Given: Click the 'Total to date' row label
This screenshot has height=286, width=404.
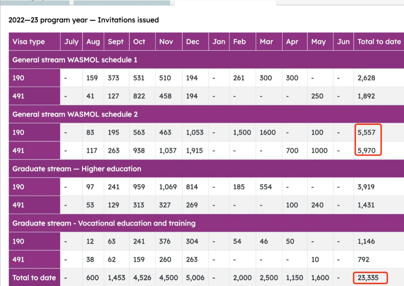Looking at the screenshot, I should coord(34,278).
